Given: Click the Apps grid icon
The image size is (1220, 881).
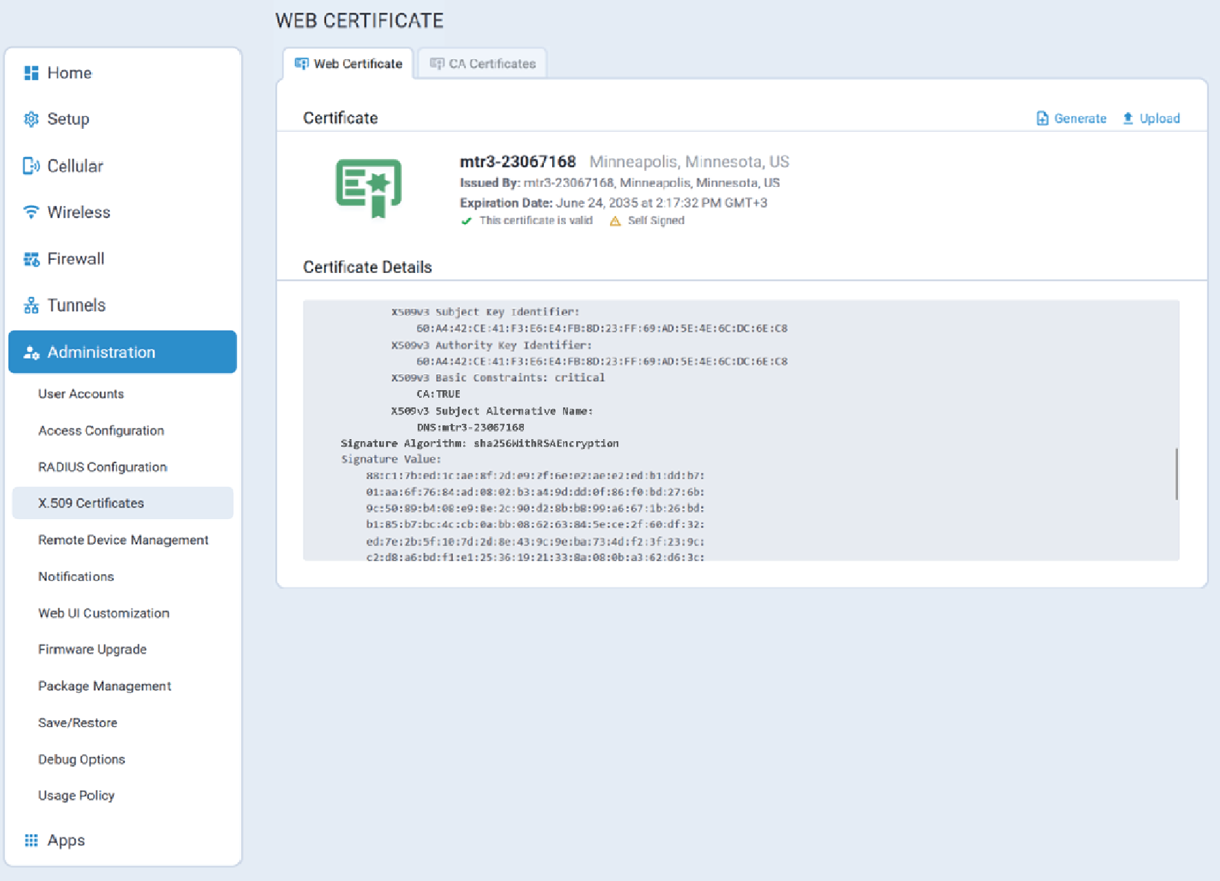Looking at the screenshot, I should (x=31, y=840).
